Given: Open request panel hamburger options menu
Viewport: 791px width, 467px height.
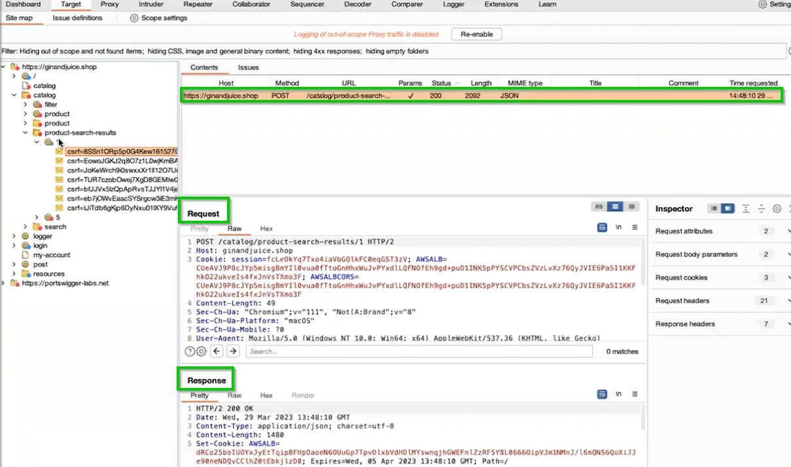Looking at the screenshot, I should tap(635, 227).
